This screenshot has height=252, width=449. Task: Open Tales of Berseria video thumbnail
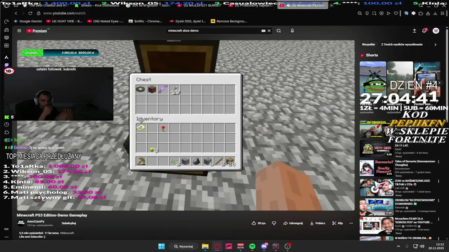tap(376, 168)
